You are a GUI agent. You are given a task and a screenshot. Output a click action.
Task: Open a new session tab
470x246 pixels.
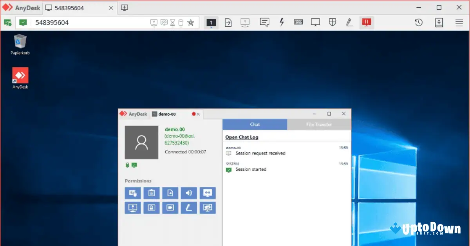[124, 7]
